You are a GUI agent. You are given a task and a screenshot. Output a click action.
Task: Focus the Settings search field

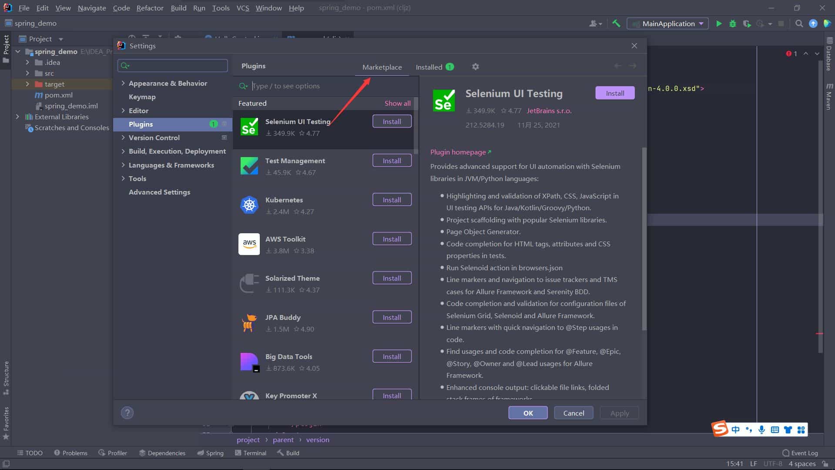173,65
